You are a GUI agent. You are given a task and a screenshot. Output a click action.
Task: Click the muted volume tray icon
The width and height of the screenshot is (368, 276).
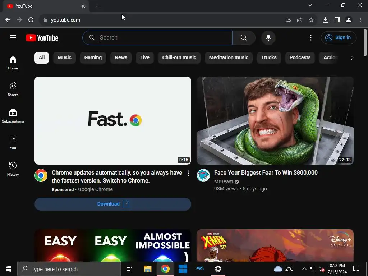[x=321, y=269]
